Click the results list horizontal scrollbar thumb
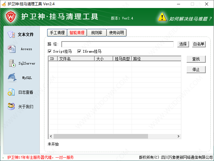This screenshot has width=214, height=161. point(101,136)
